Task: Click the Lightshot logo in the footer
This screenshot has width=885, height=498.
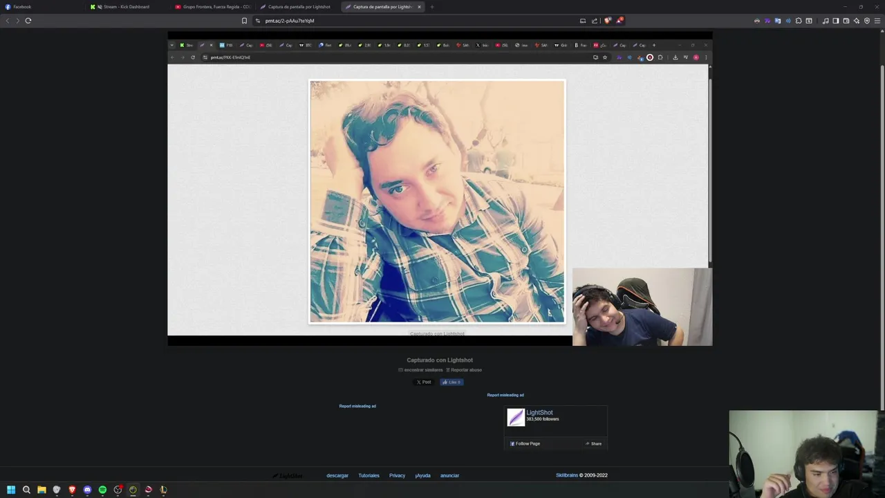Action: point(288,476)
